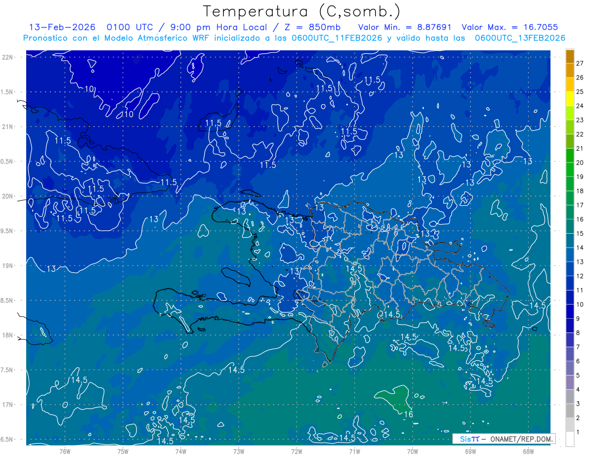Click the '20' colorbar label

coord(580,163)
